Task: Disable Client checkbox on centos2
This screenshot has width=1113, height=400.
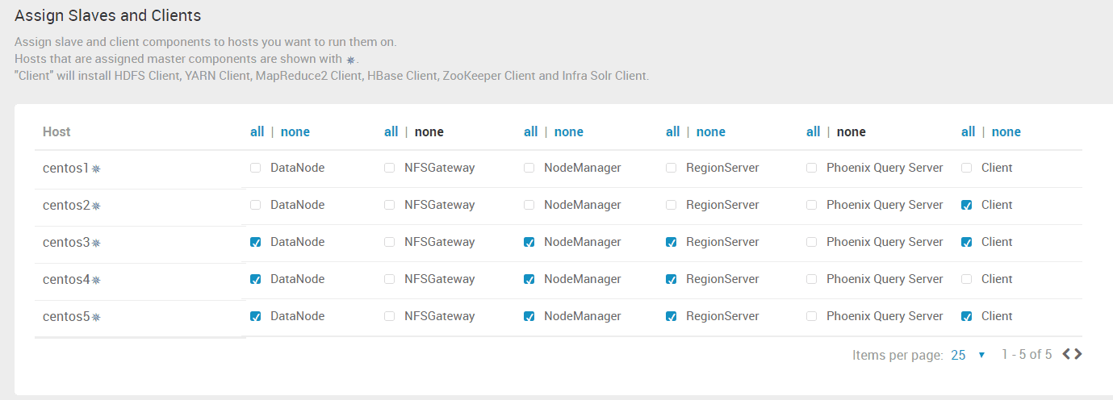Action: coord(967,205)
